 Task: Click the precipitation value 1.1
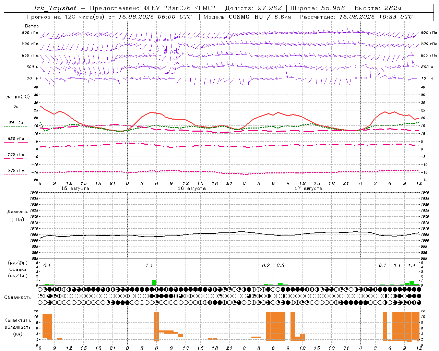149,266
